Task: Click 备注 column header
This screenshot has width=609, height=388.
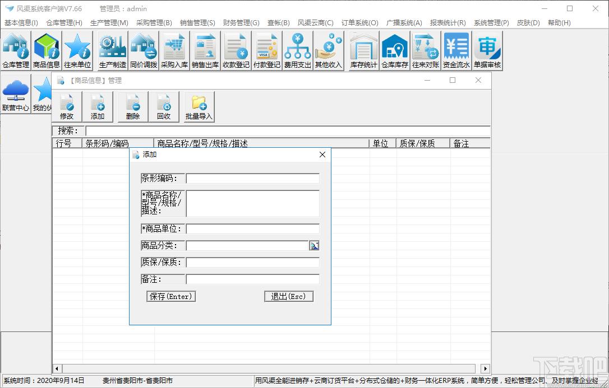Action: (470, 143)
